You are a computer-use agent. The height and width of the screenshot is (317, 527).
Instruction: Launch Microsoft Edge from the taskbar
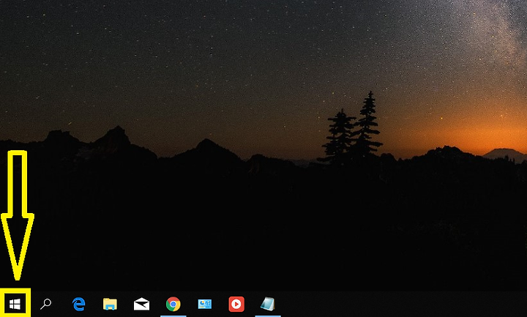[78, 304]
